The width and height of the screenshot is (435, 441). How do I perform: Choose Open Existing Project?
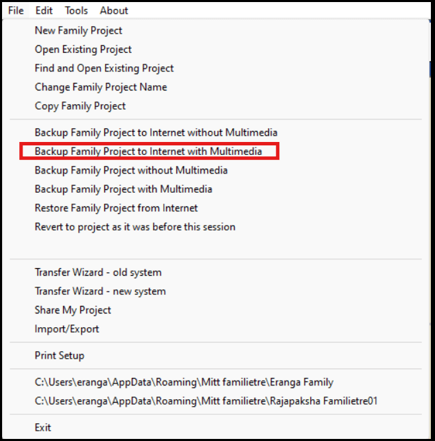click(x=83, y=49)
